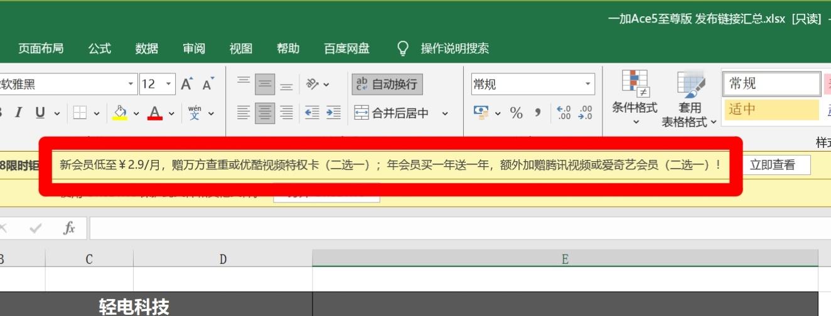
Task: Apply italic formatting
Action: pyautogui.click(x=18, y=113)
